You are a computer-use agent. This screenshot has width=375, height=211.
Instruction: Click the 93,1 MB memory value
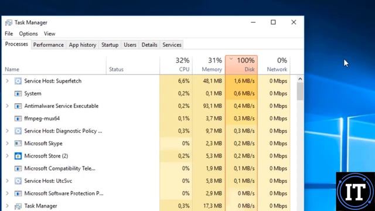[x=212, y=106]
